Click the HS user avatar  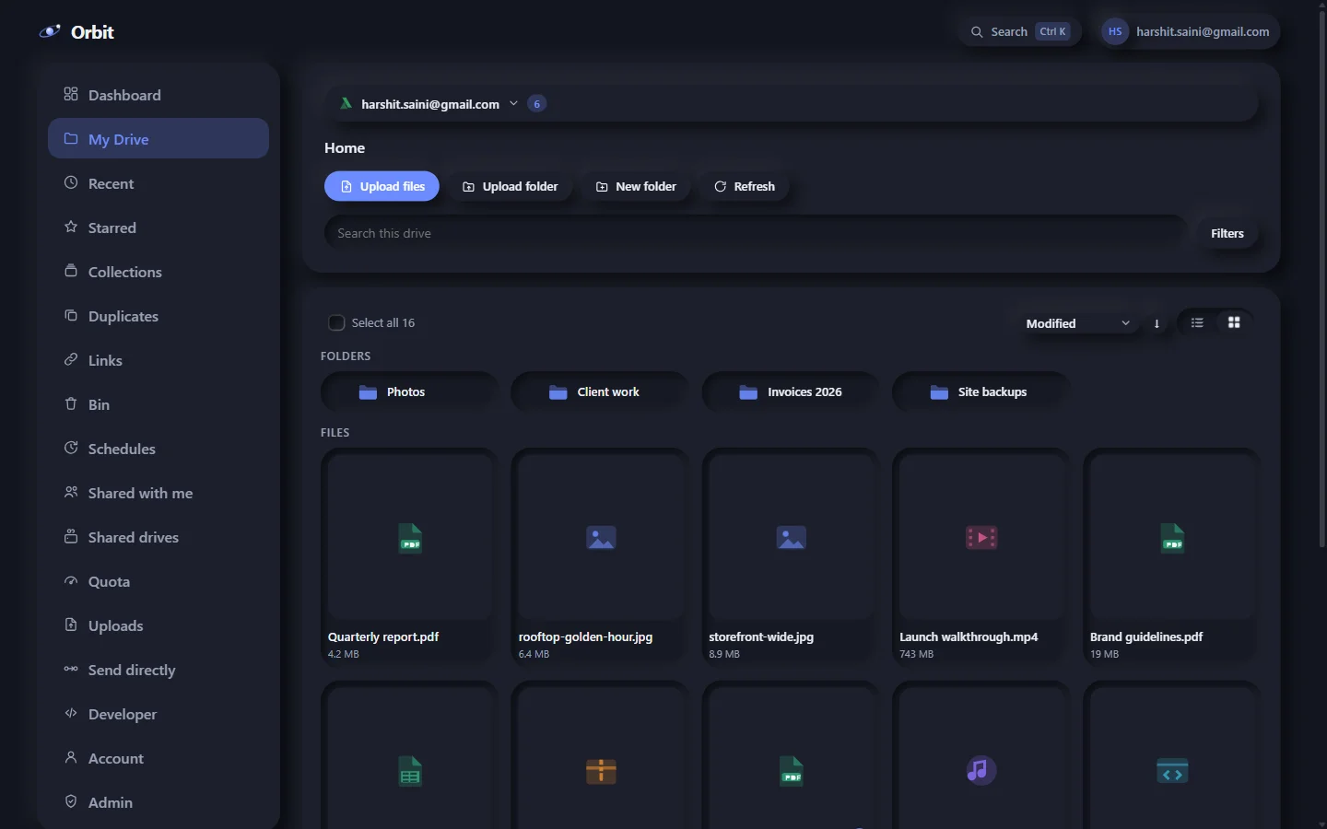1115,31
